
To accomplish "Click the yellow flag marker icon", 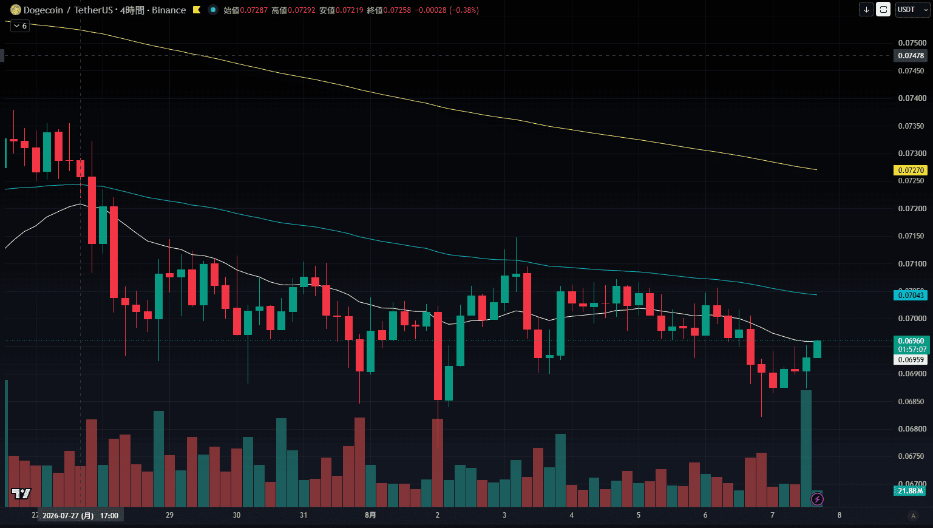I will pos(197,10).
